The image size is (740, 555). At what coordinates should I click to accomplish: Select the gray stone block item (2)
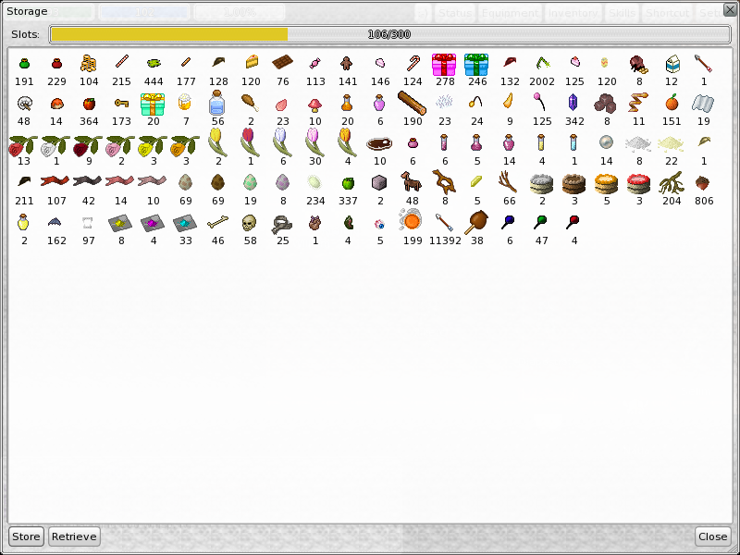tap(379, 182)
